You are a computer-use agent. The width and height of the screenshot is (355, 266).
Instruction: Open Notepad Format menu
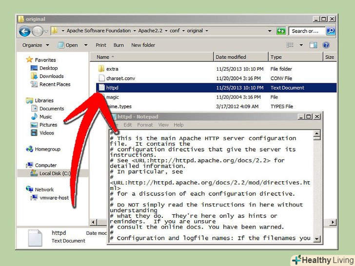pyautogui.click(x=145, y=125)
